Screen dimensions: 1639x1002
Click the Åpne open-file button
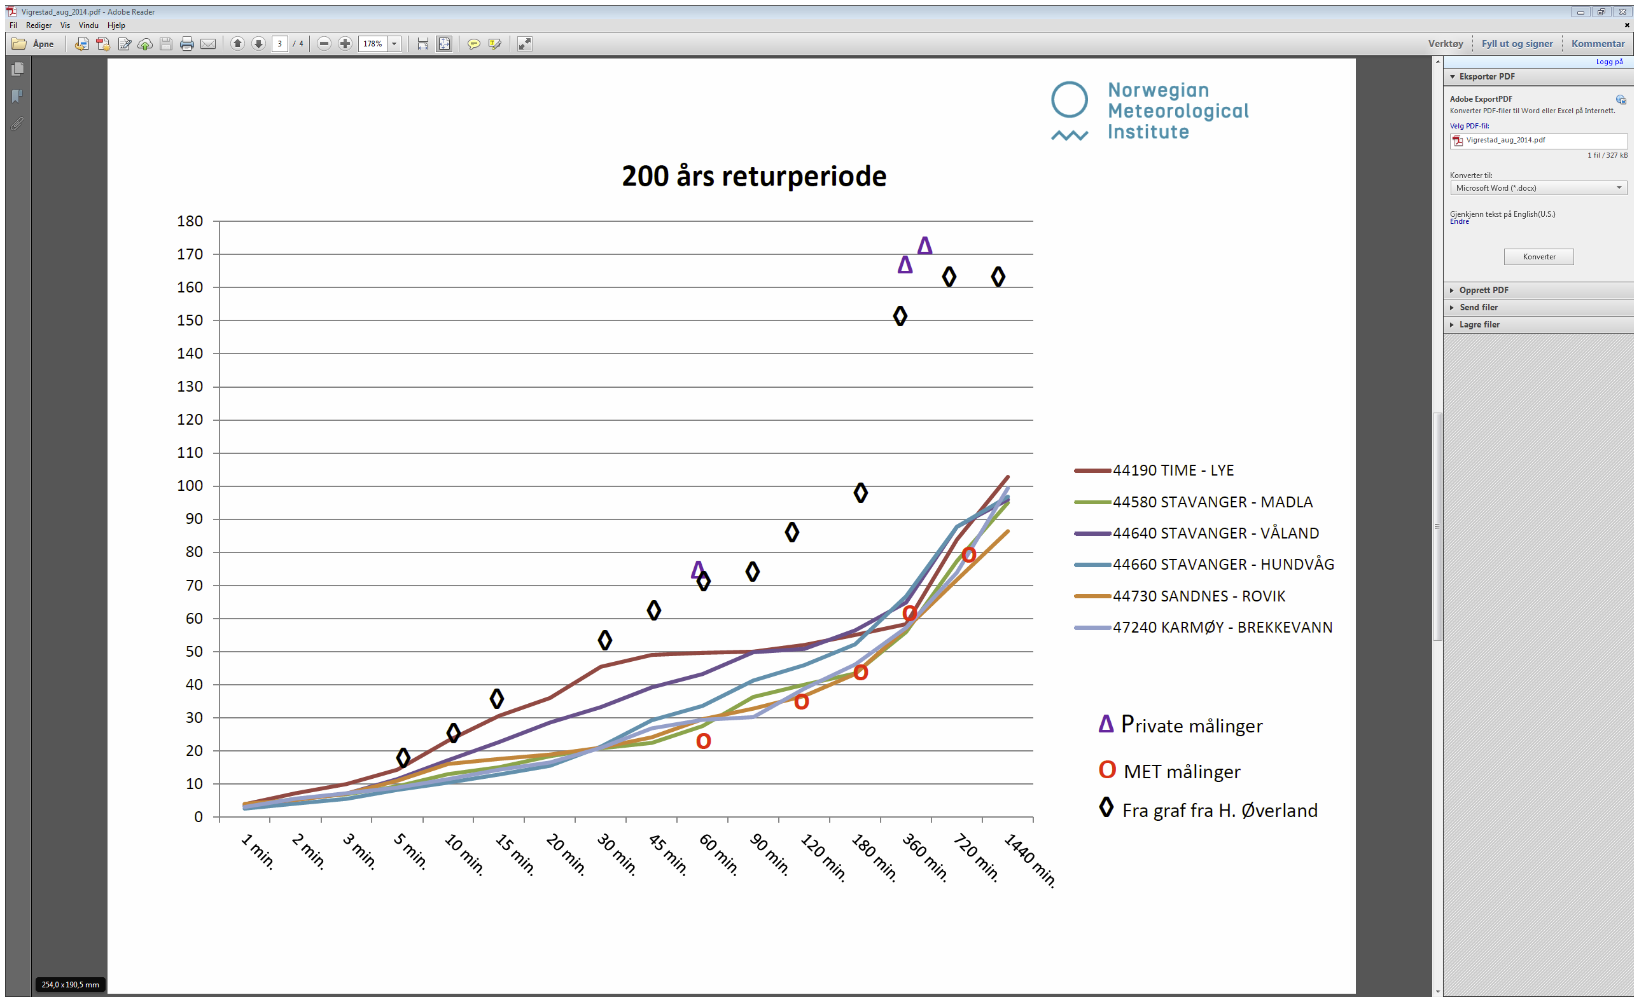pyautogui.click(x=33, y=44)
